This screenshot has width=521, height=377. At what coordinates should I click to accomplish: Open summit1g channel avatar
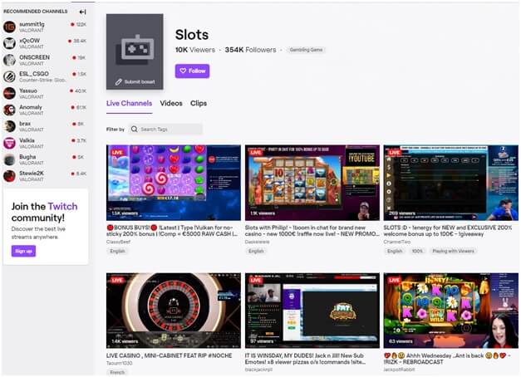pyautogui.click(x=9, y=27)
